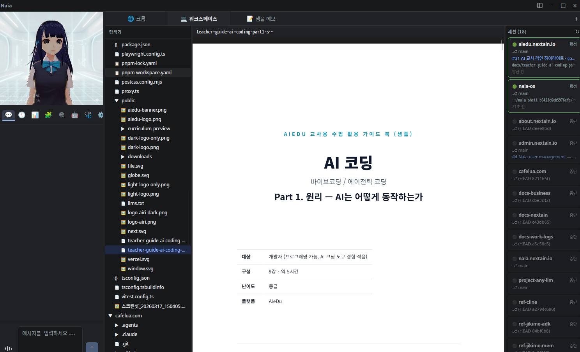The height and width of the screenshot is (352, 580).
Task: Select the chat bubble icon under the avatar
Action: point(8,115)
